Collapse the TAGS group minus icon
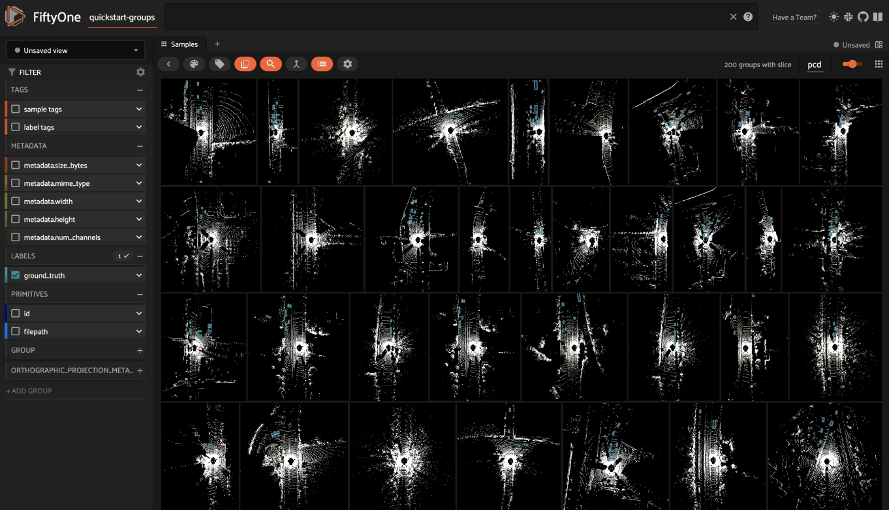The width and height of the screenshot is (889, 510). click(x=140, y=90)
